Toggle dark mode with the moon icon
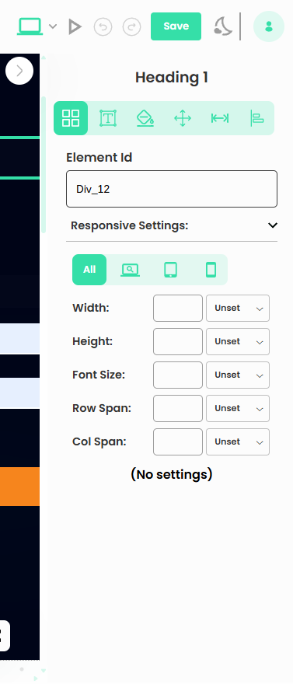 tap(223, 26)
